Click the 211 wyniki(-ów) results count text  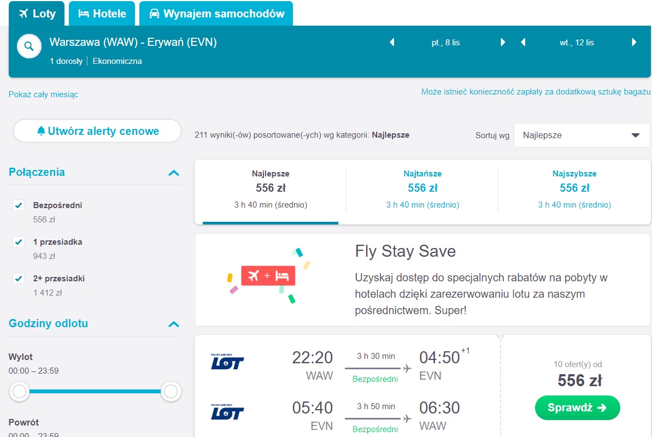click(x=302, y=135)
